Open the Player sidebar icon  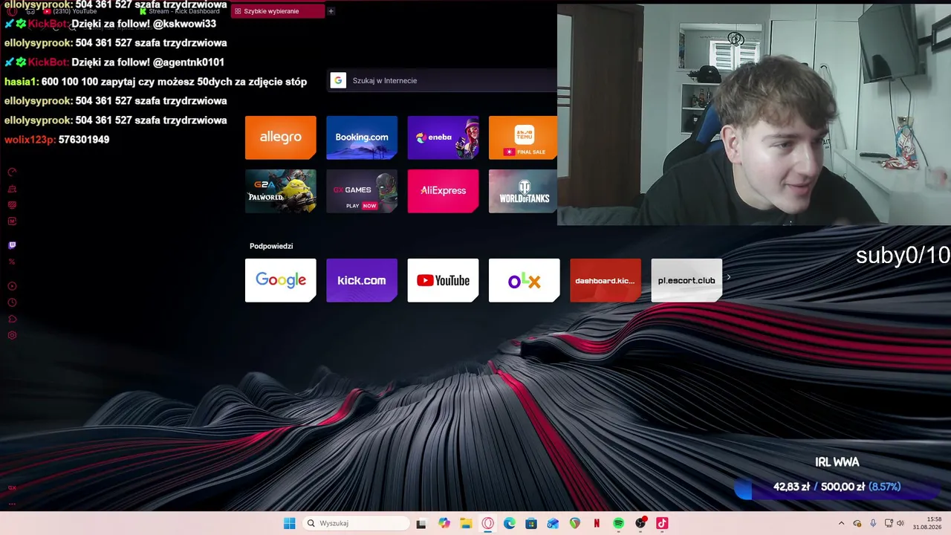[x=12, y=286]
